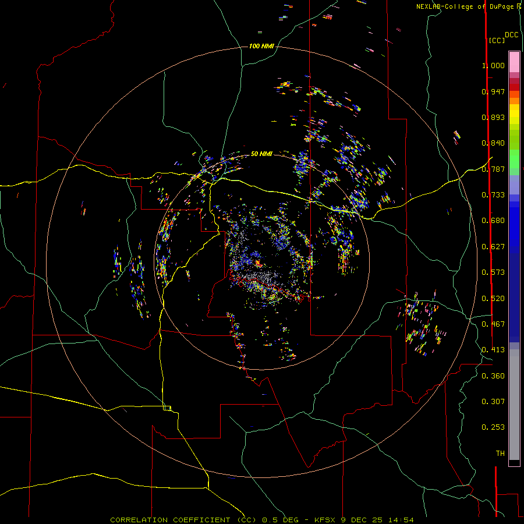
Task: Click the DCC label above the color bar
Action: 511,35
